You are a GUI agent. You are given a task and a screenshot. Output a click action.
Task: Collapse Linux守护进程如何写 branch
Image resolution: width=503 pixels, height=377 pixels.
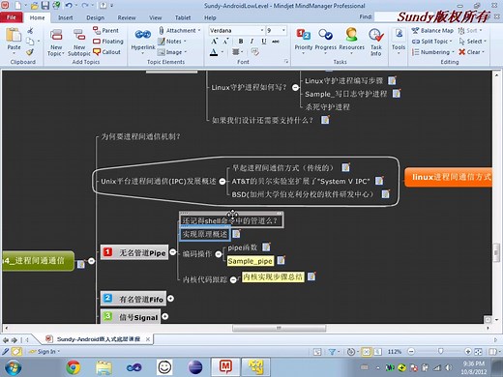(295, 87)
